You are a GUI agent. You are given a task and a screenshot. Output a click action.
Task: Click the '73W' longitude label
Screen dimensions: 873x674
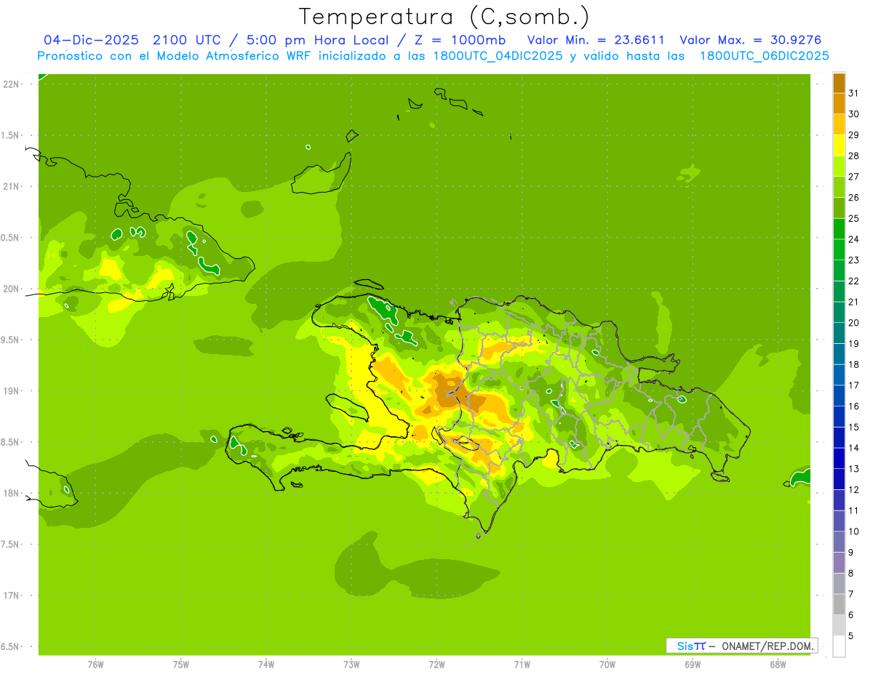point(351,665)
